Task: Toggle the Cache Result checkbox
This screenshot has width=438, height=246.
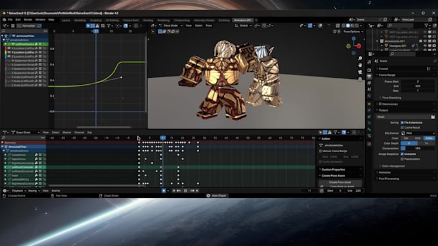Action: tap(402, 128)
